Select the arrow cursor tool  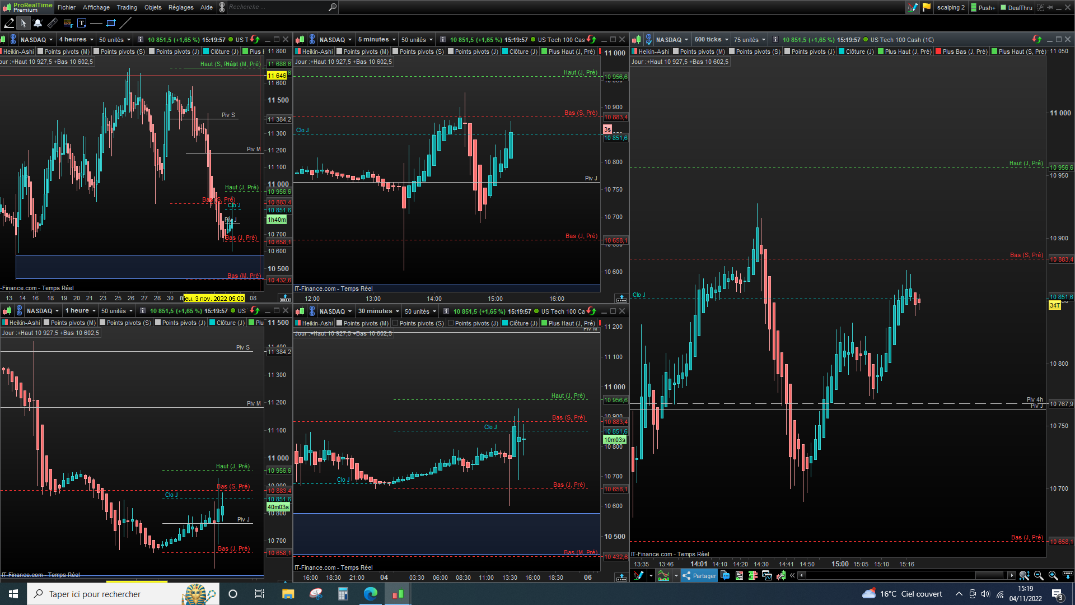[x=24, y=23]
